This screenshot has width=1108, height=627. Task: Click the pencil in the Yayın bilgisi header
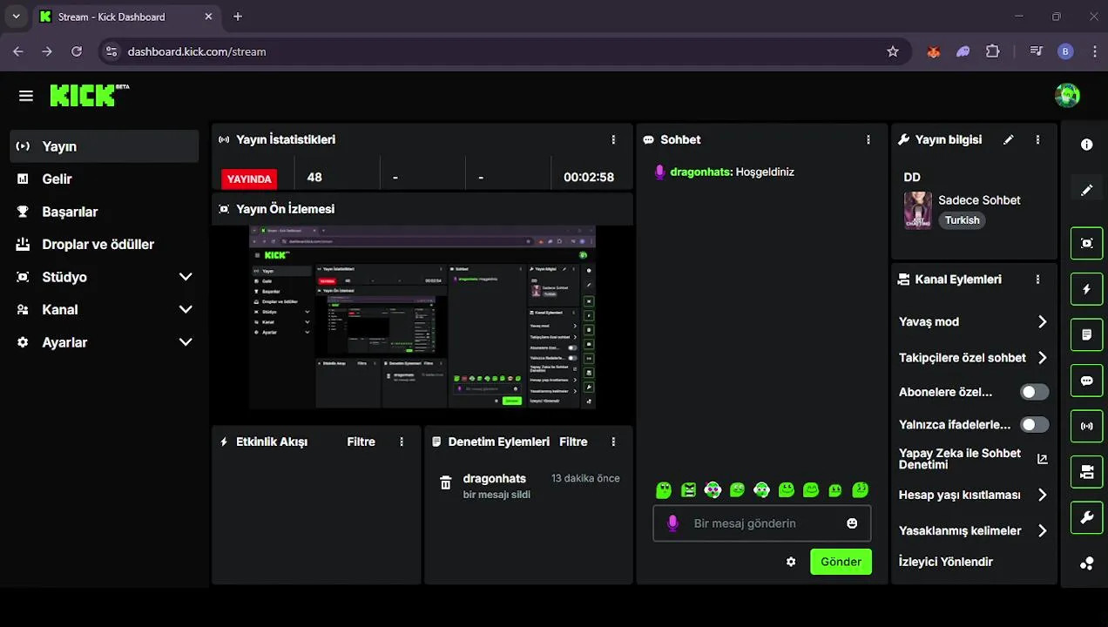[x=1009, y=139]
